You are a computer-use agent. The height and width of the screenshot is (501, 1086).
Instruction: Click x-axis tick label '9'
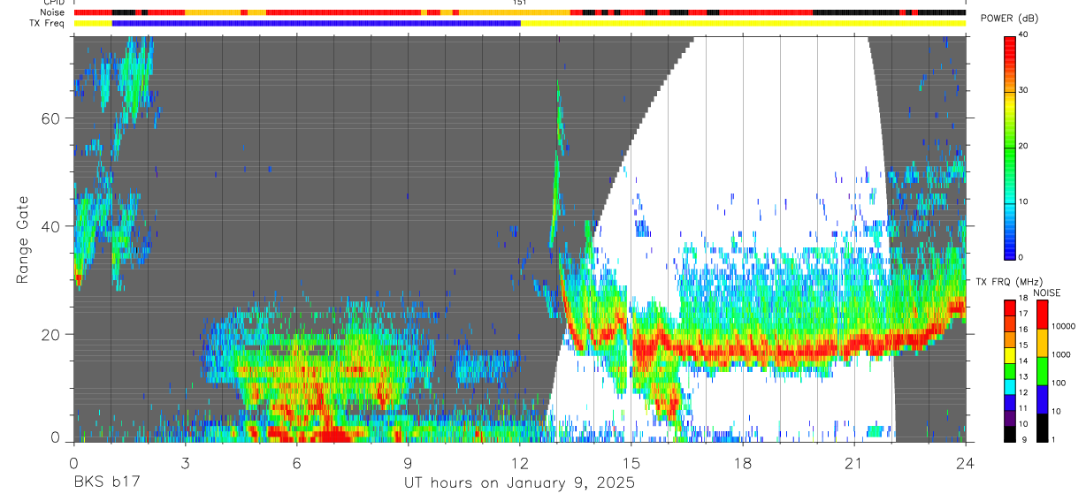pos(408,462)
